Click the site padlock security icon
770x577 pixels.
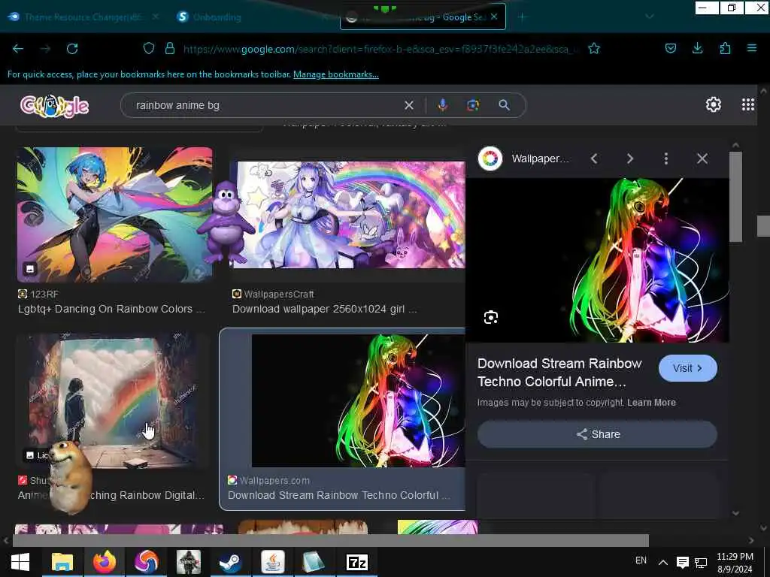pyautogui.click(x=170, y=48)
